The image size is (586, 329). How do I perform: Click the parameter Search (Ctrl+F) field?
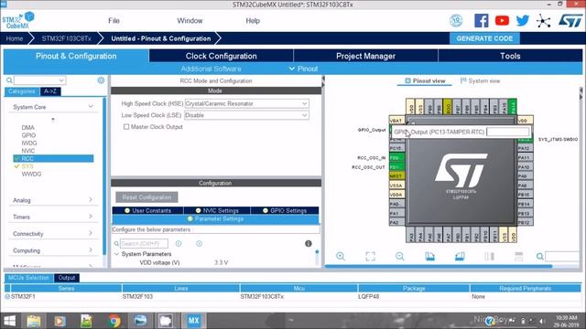click(144, 244)
